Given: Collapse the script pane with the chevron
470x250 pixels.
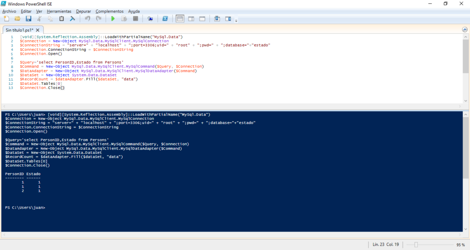Looking at the screenshot, I should [465, 29].
